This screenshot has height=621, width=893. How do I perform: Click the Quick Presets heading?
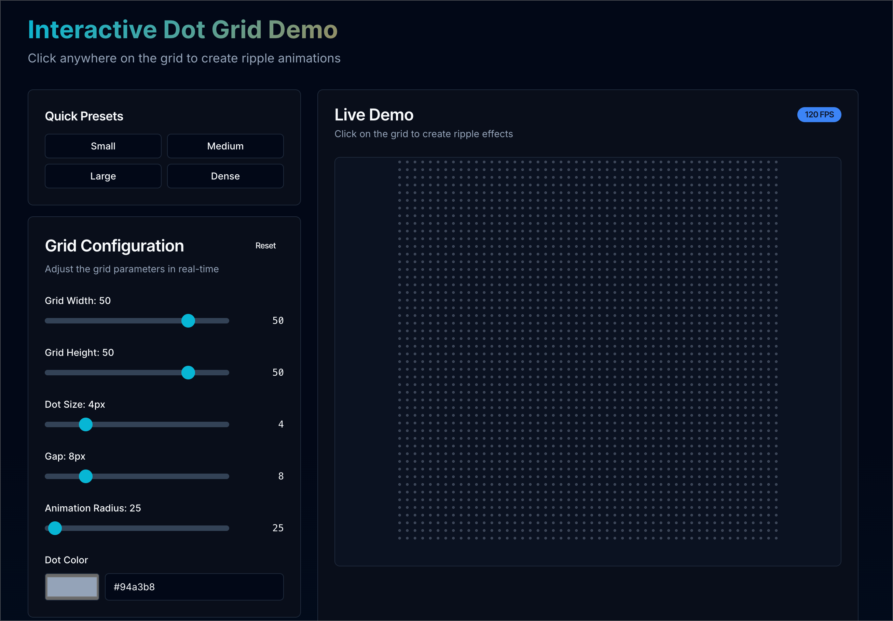point(84,115)
